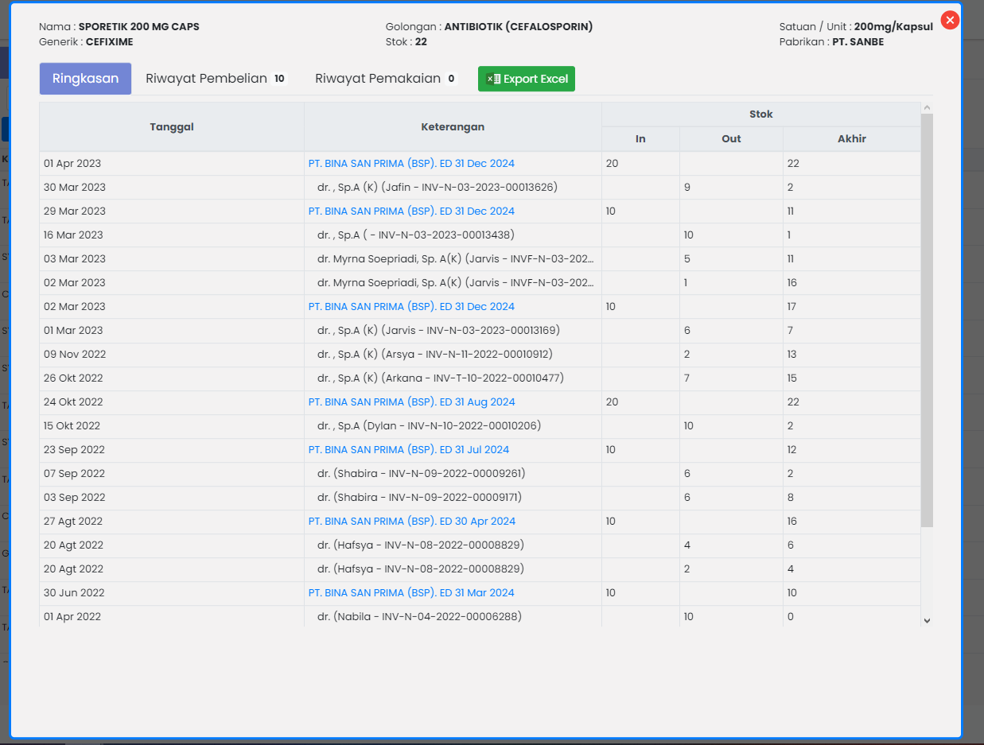Open supplier link with ED 31 Aug 2024
This screenshot has width=984, height=745.
point(411,402)
